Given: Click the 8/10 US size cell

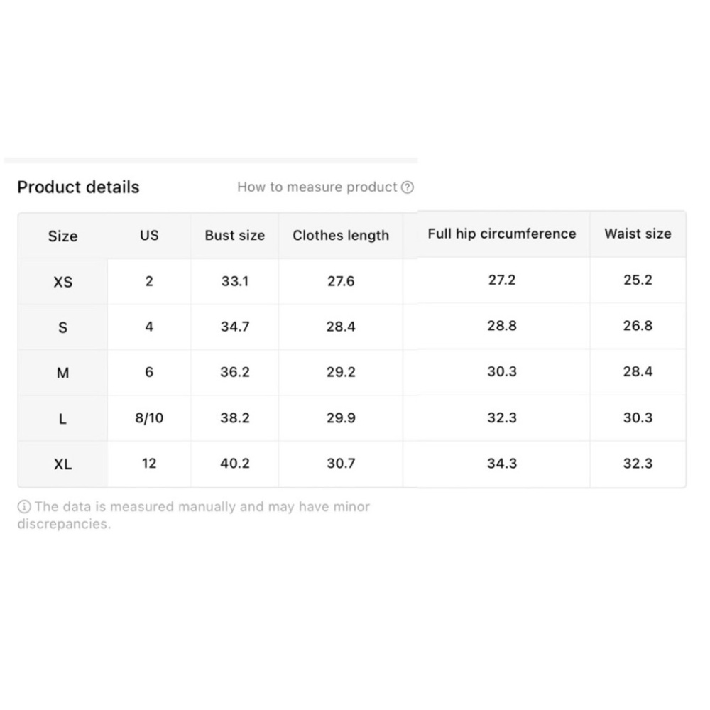Looking at the screenshot, I should click(149, 417).
